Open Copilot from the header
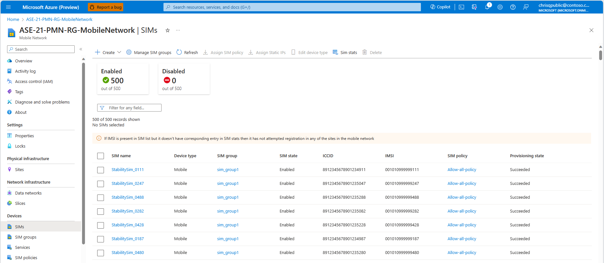Screen dimensions: 604x263 (440, 7)
